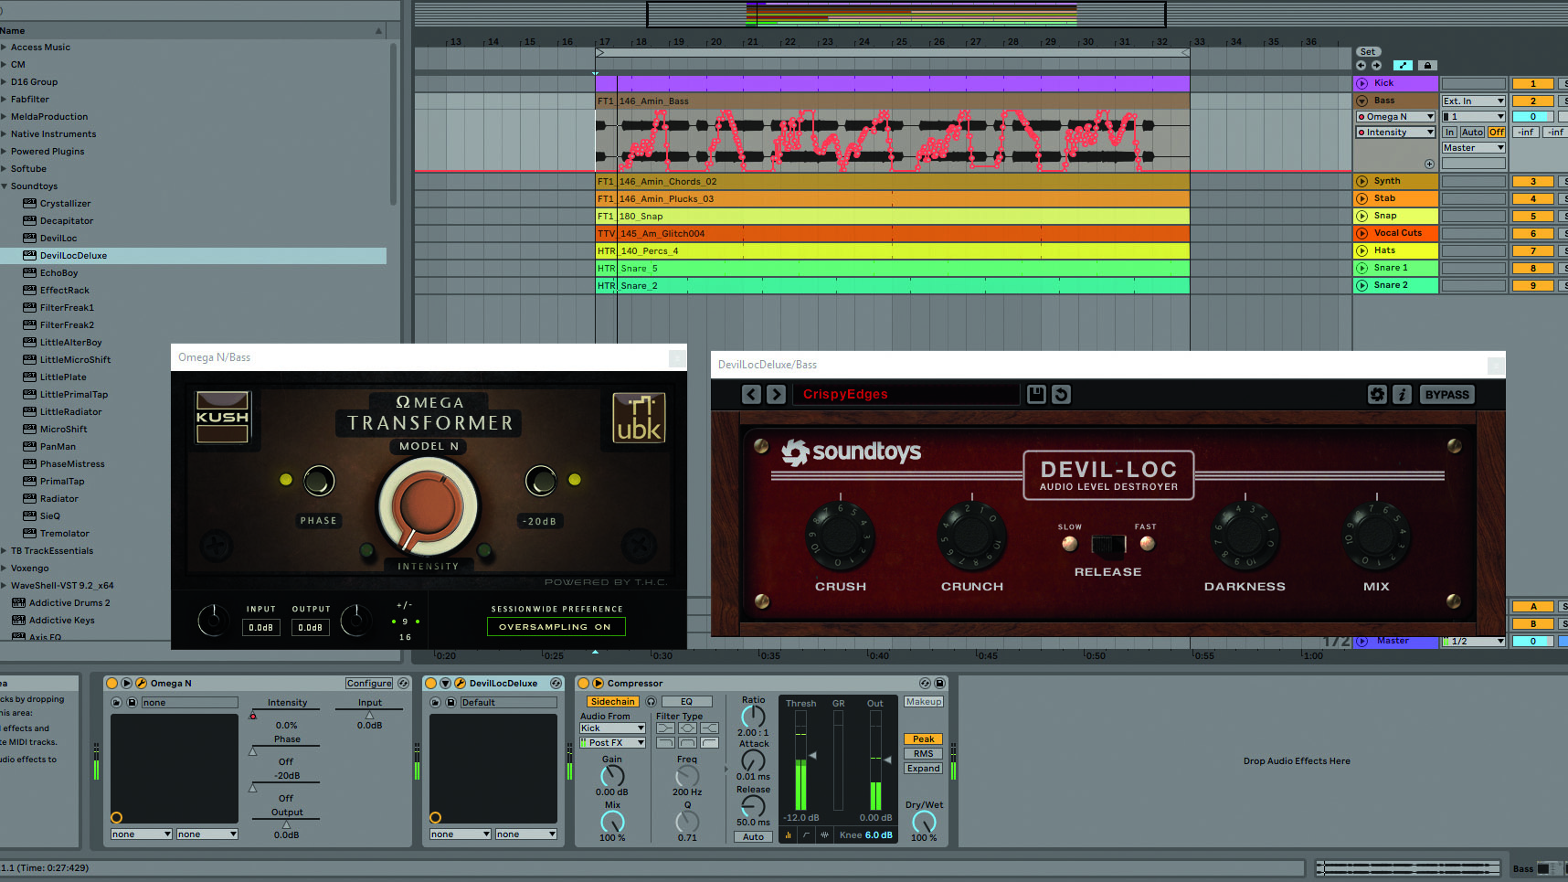
Task: Click the Crush knob in DevilLoc
Action: pyautogui.click(x=840, y=536)
